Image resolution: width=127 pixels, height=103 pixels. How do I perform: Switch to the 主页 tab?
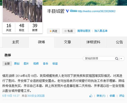(x=15, y=42)
